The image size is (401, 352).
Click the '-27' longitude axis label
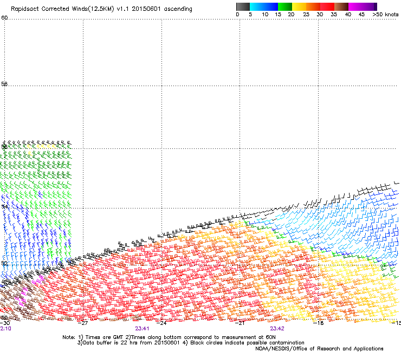click(x=83, y=323)
